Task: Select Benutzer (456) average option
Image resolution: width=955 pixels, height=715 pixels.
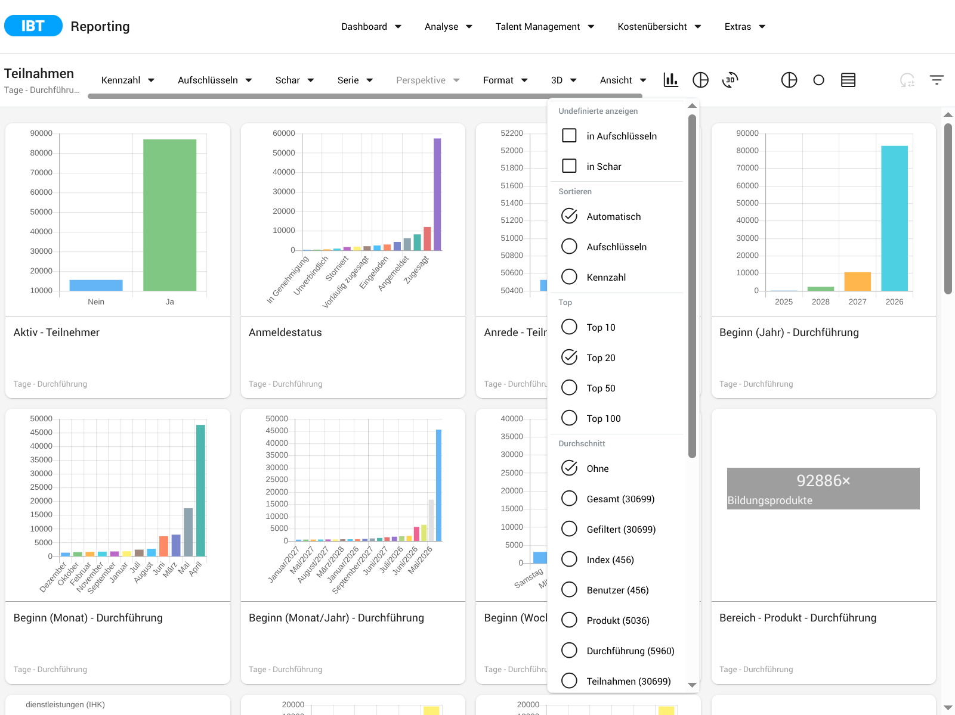Action: pyautogui.click(x=570, y=590)
